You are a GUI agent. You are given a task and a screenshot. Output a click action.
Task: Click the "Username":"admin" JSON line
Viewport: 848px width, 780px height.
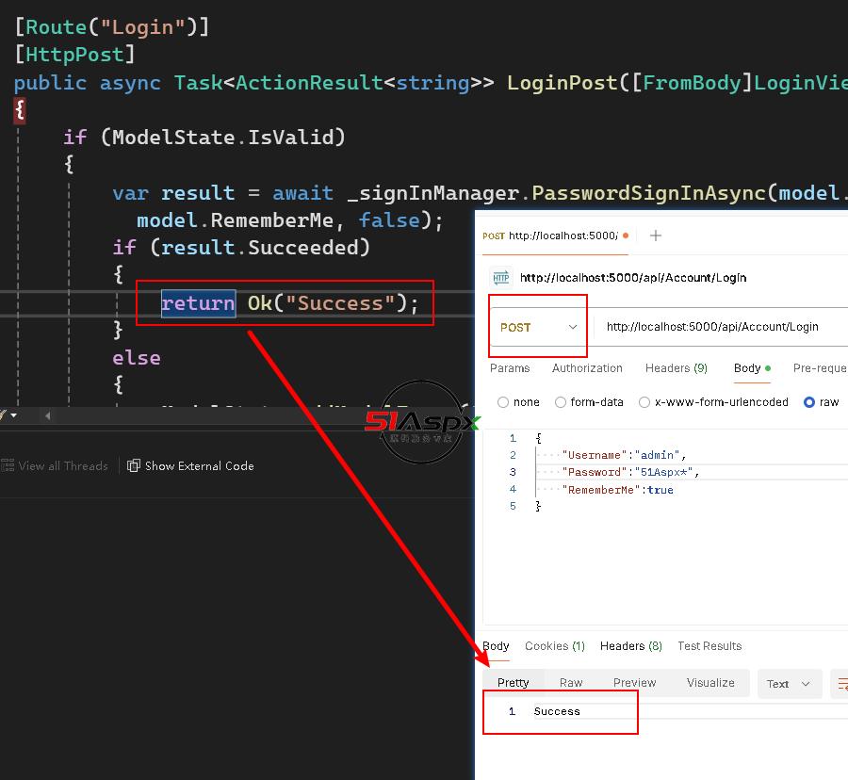(624, 455)
